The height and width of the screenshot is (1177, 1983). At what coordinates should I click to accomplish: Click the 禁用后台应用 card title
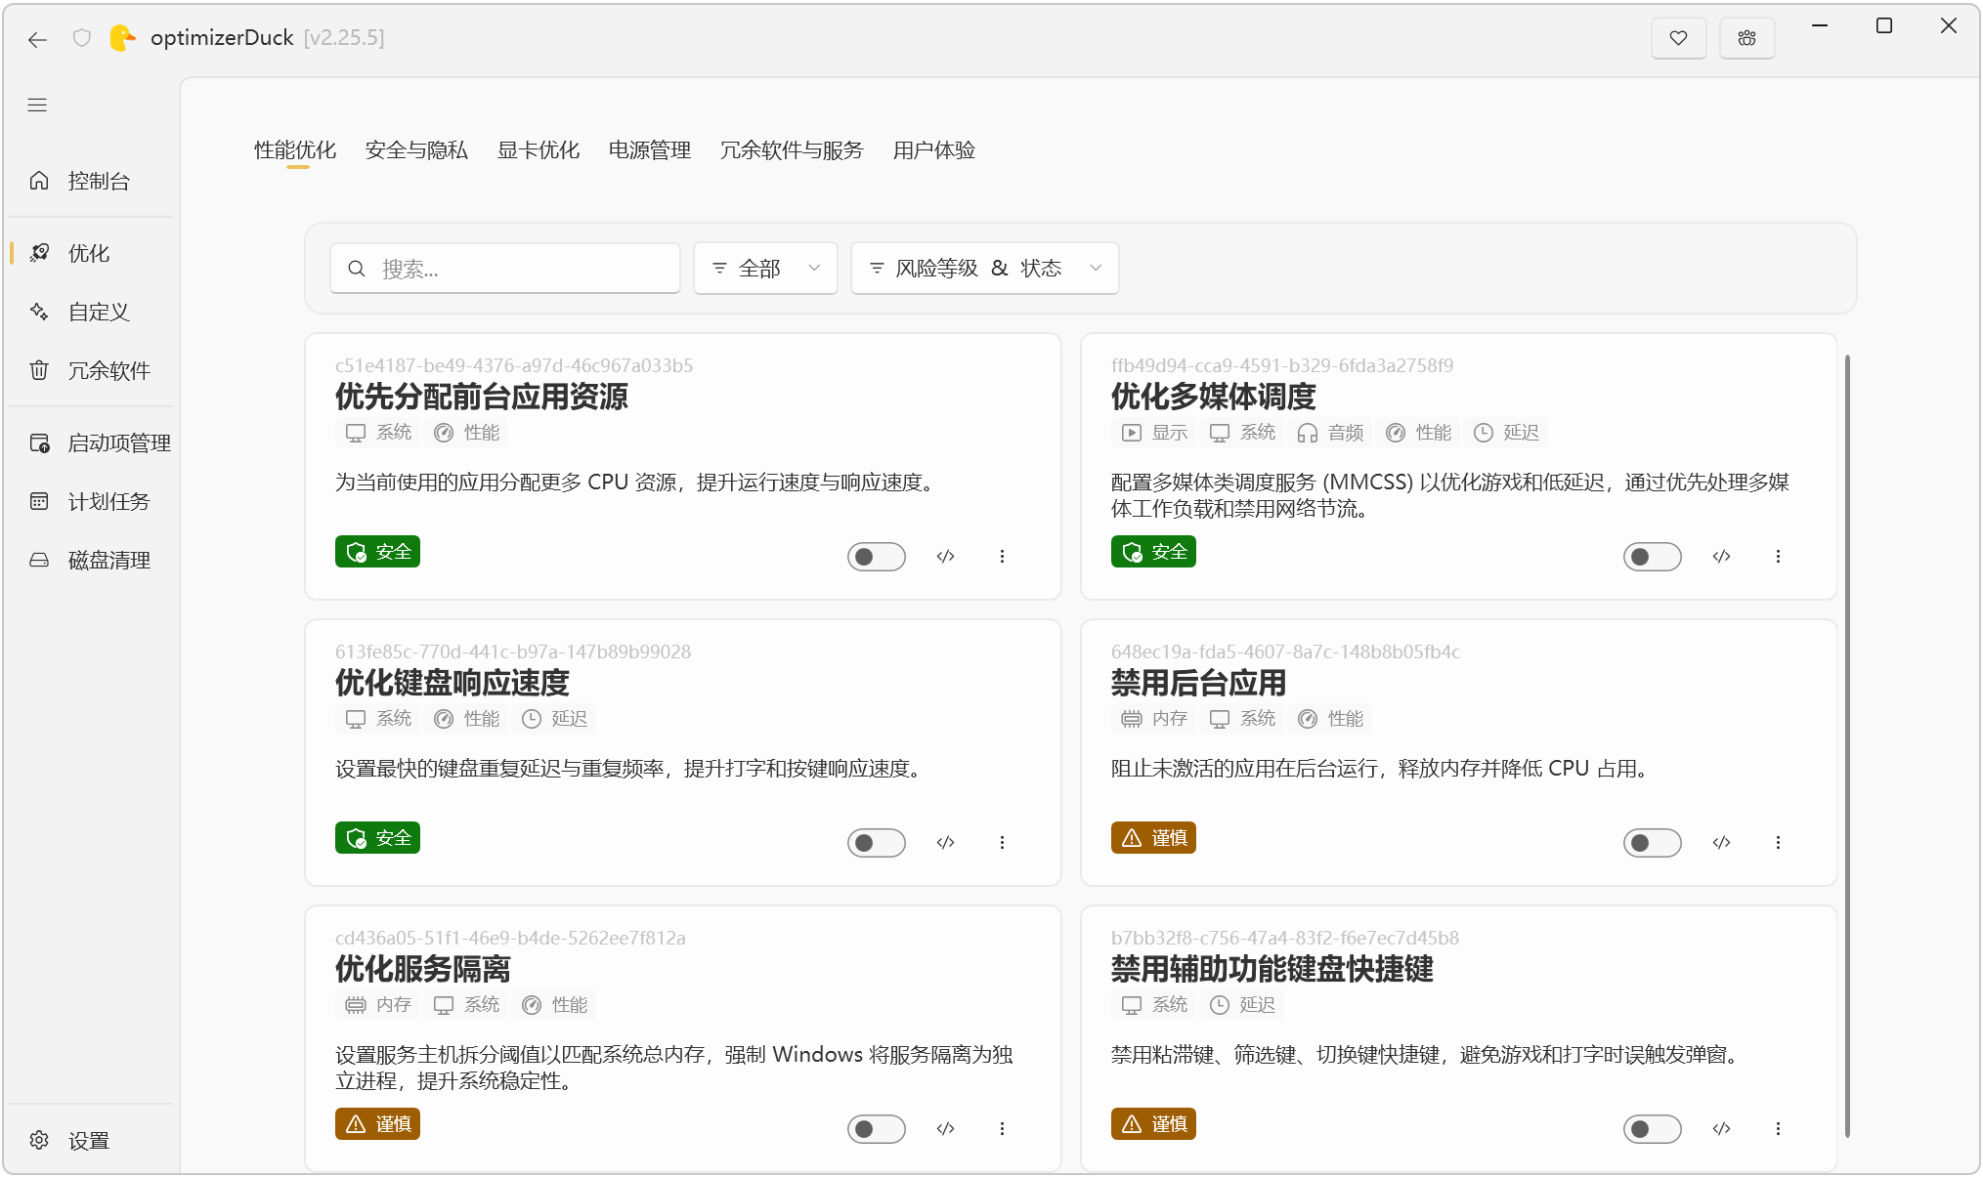coord(1198,684)
